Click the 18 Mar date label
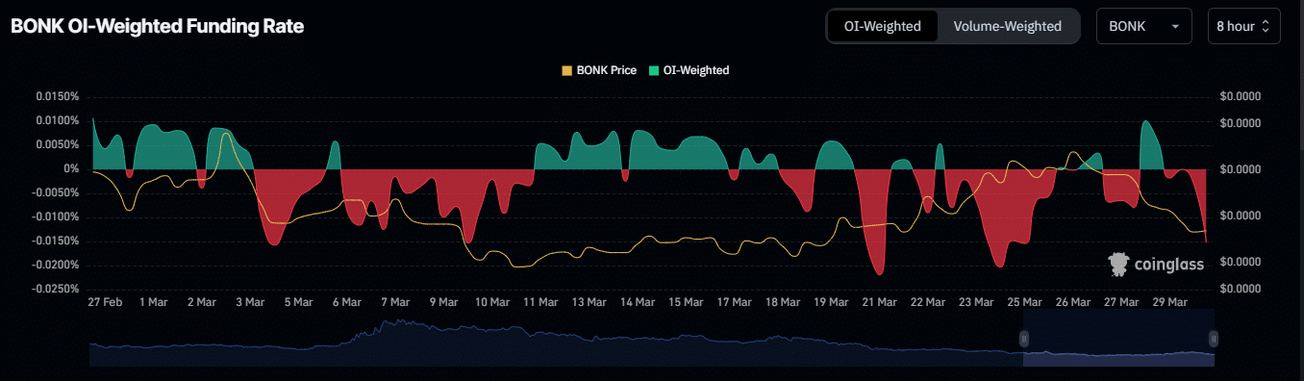 coord(783,302)
